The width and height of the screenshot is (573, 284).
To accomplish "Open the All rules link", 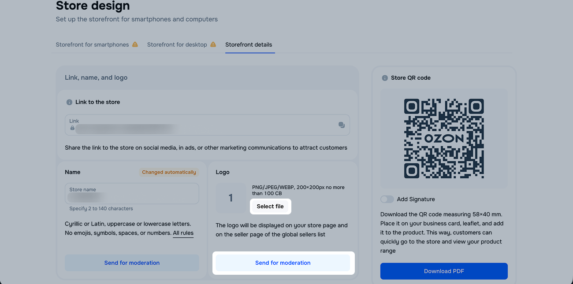I will [x=183, y=233].
